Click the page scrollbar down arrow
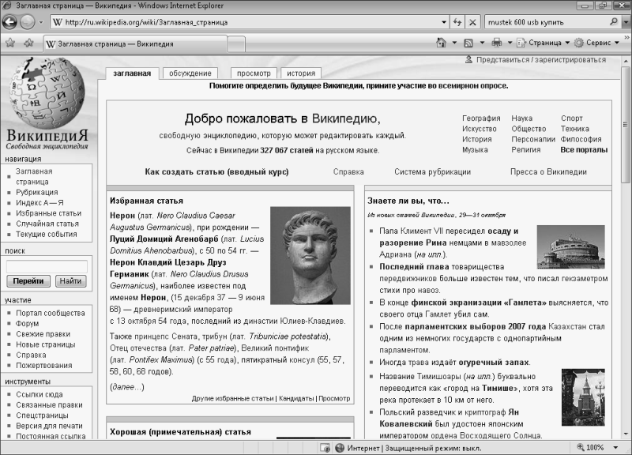 [626, 434]
